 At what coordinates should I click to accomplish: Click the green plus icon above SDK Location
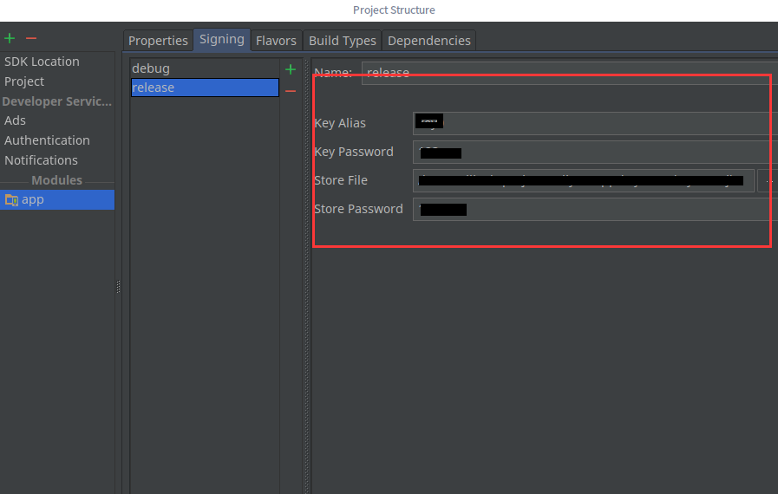[10, 38]
